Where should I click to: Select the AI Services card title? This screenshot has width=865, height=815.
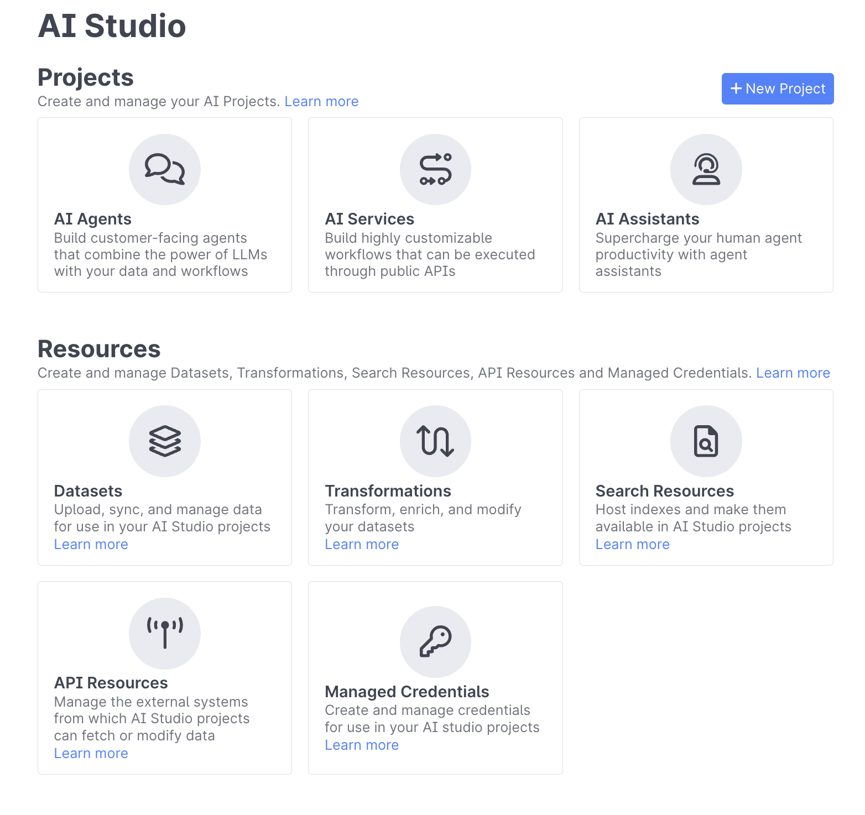tap(369, 220)
